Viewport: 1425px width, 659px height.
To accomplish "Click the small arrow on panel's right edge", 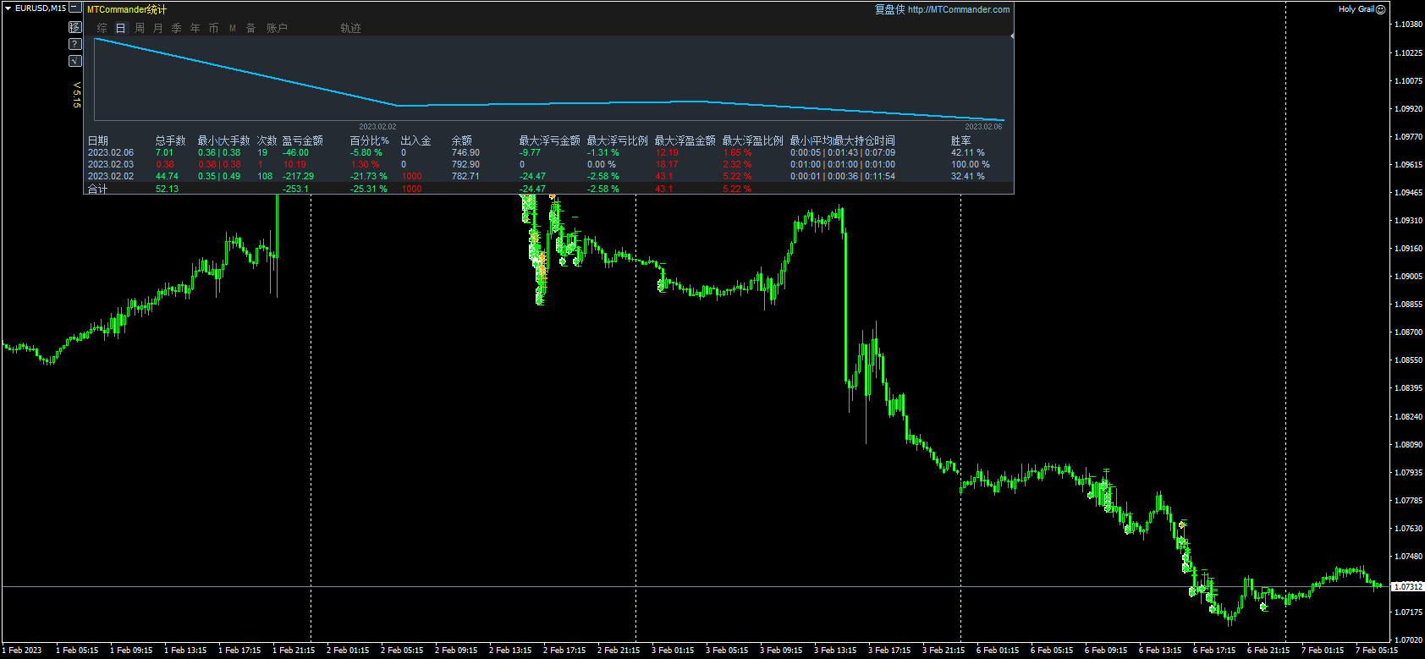I will pyautogui.click(x=1012, y=36).
